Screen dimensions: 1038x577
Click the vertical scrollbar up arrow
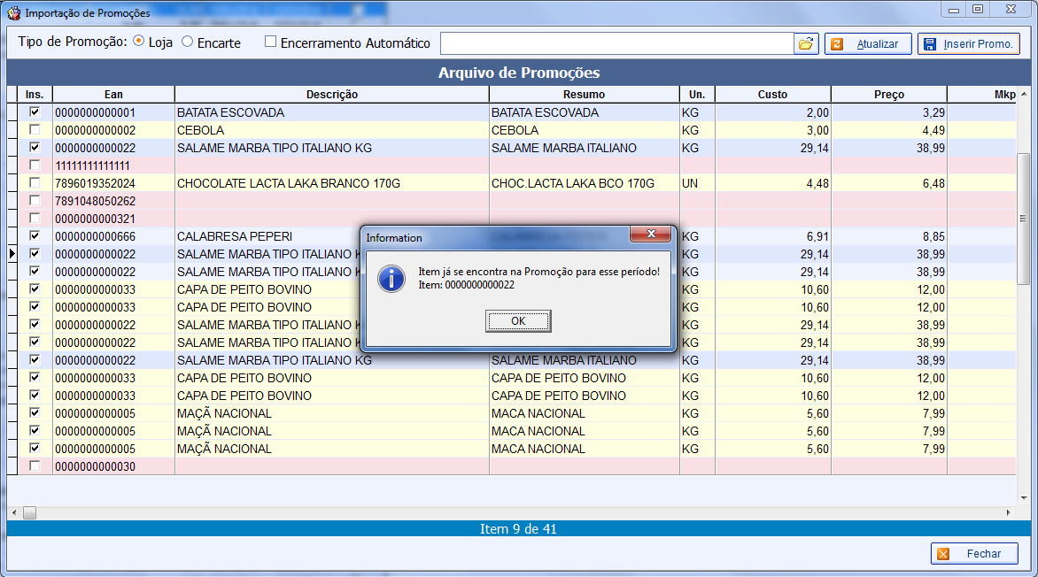[x=1023, y=94]
